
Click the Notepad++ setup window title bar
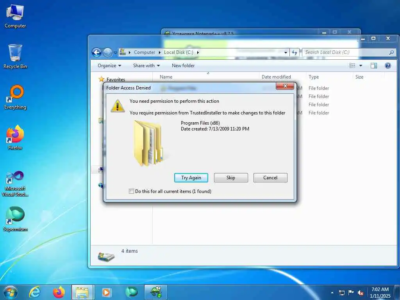pos(240,32)
